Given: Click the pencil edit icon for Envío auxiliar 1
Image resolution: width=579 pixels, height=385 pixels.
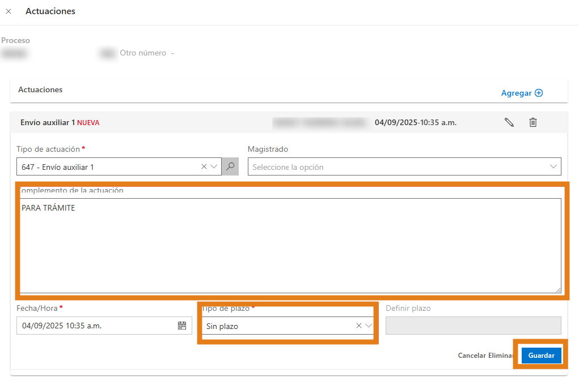Looking at the screenshot, I should tap(509, 122).
